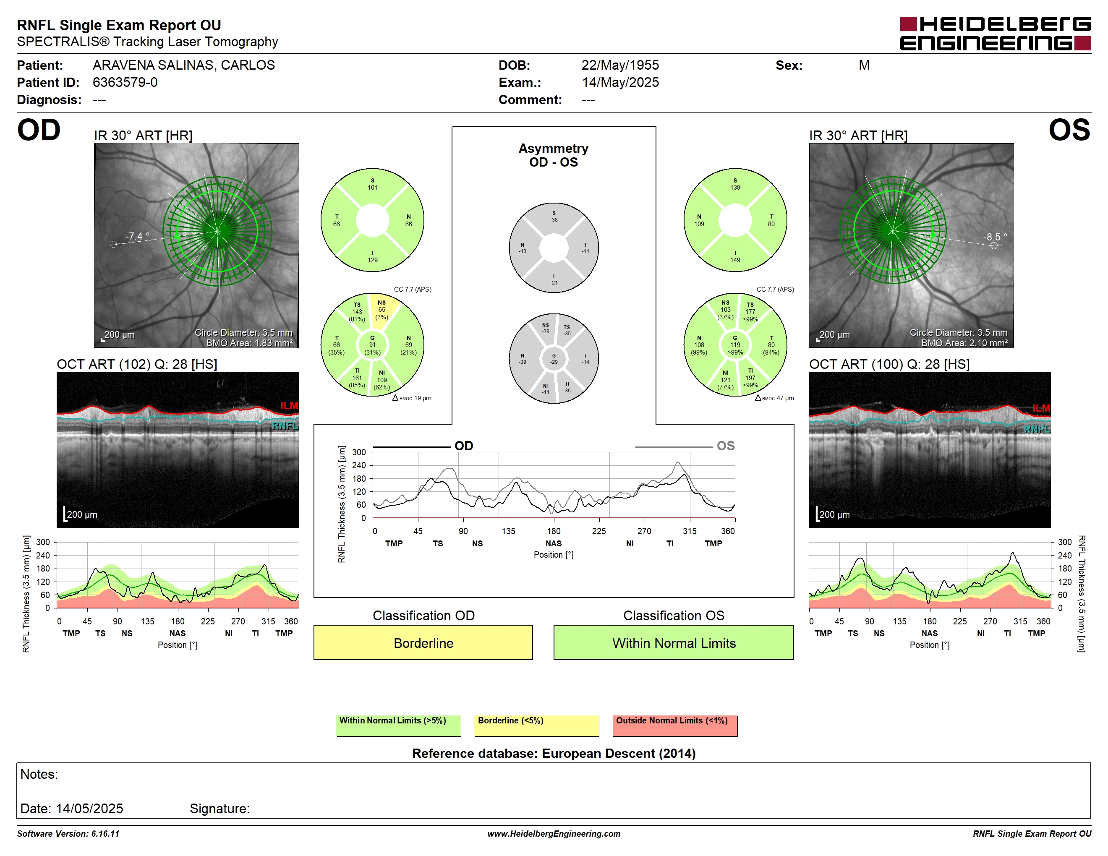Click the Asymmetry OD - OS heading
This screenshot has width=1108, height=856.
coord(553,155)
